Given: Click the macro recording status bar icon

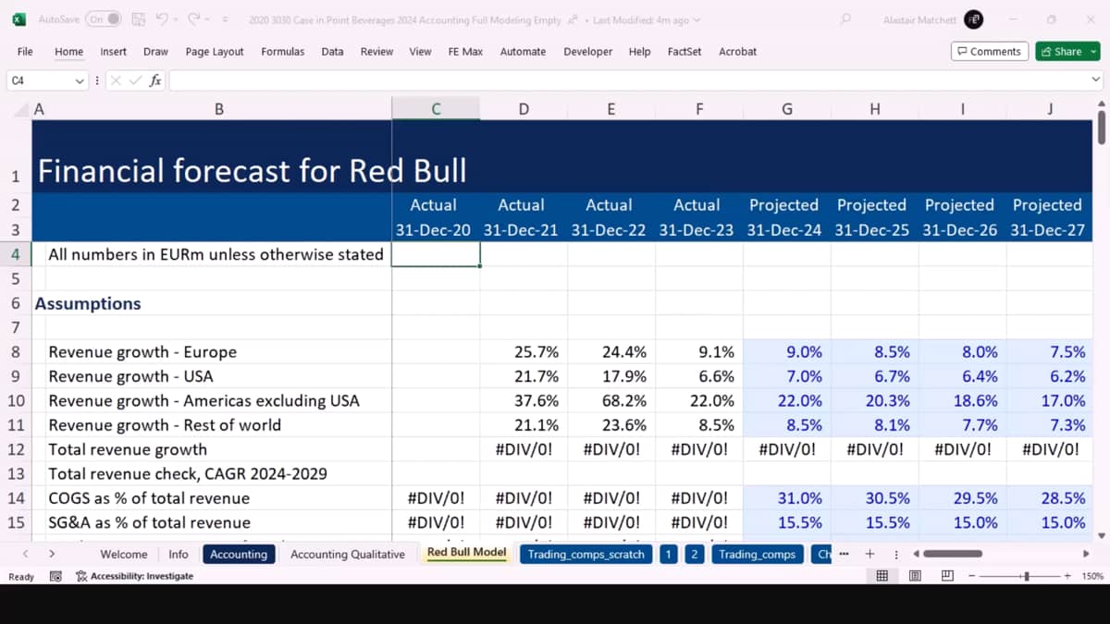Looking at the screenshot, I should coord(55,576).
